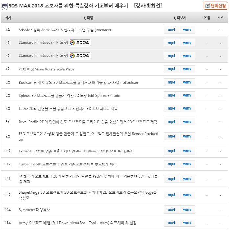This screenshot has width=230, height=230.
Task: Open wmv for lesson 7회 Lathe
Action: pos(187,108)
